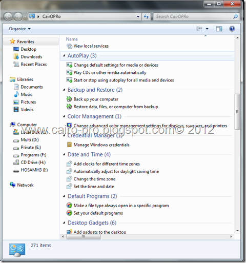The height and width of the screenshot is (263, 246).
Task: Click the Documents library icon
Action: pyautogui.click(x=16, y=87)
